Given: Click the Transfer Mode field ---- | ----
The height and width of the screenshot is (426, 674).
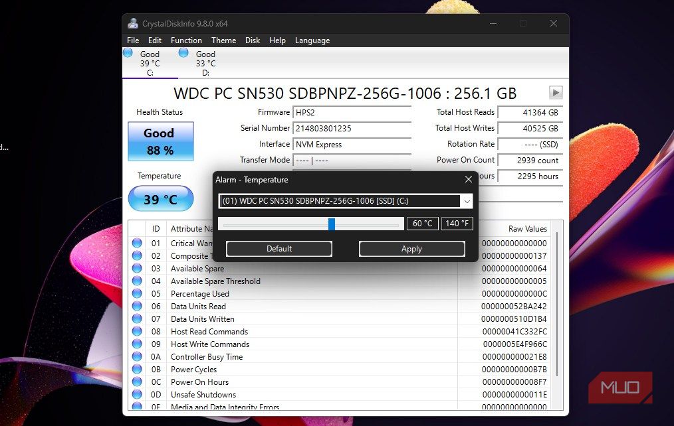Looking at the screenshot, I should [352, 161].
